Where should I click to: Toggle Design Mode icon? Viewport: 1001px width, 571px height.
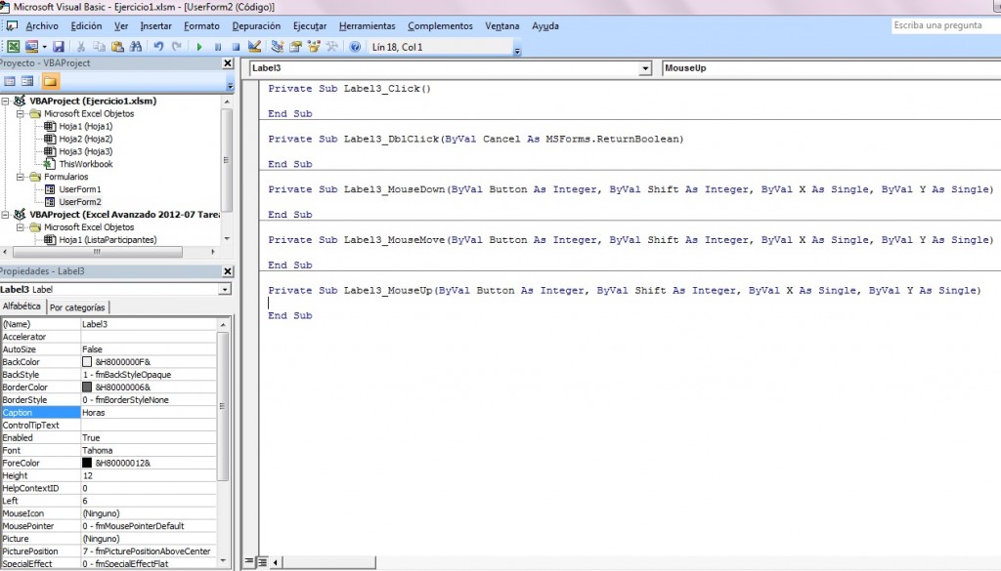pos(254,47)
